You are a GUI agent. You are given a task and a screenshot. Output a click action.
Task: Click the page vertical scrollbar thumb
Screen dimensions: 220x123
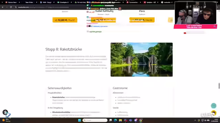[x=219, y=86]
